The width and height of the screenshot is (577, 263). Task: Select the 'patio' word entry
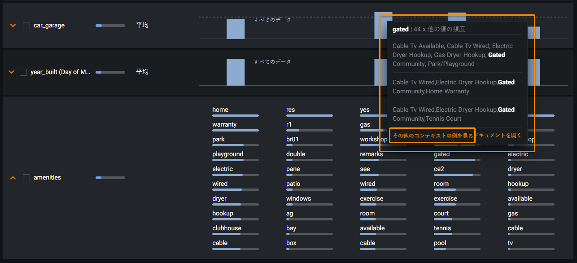(x=293, y=184)
